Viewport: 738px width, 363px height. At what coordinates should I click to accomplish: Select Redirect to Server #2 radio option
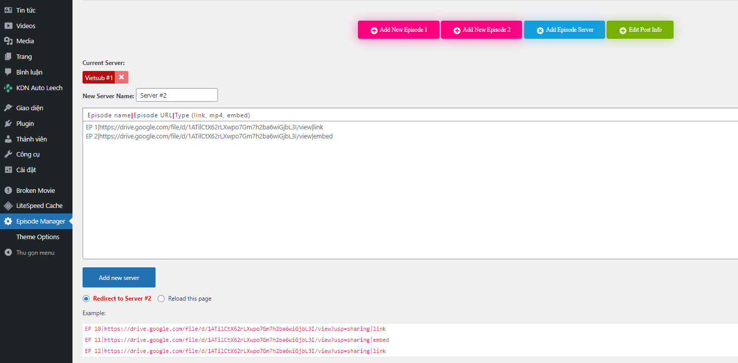[x=86, y=299]
